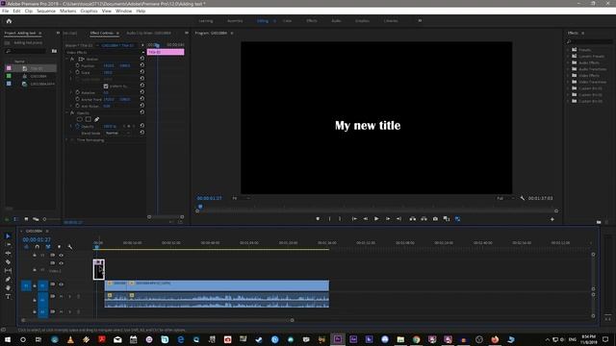Go to In point
The width and height of the screenshot is (616, 346).
click(x=354, y=219)
